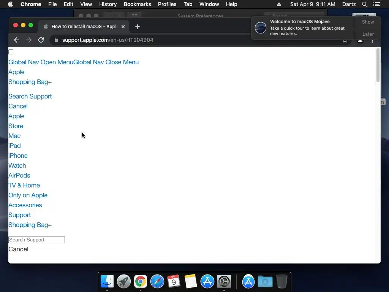This screenshot has width=389, height=292.
Task: Click the Chrome icon in the Dock
Action: pos(141,282)
